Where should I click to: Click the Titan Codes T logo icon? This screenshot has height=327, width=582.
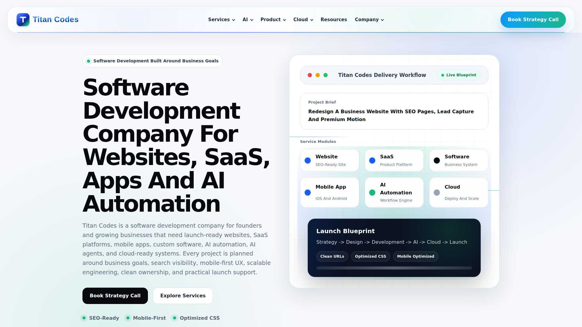point(23,20)
